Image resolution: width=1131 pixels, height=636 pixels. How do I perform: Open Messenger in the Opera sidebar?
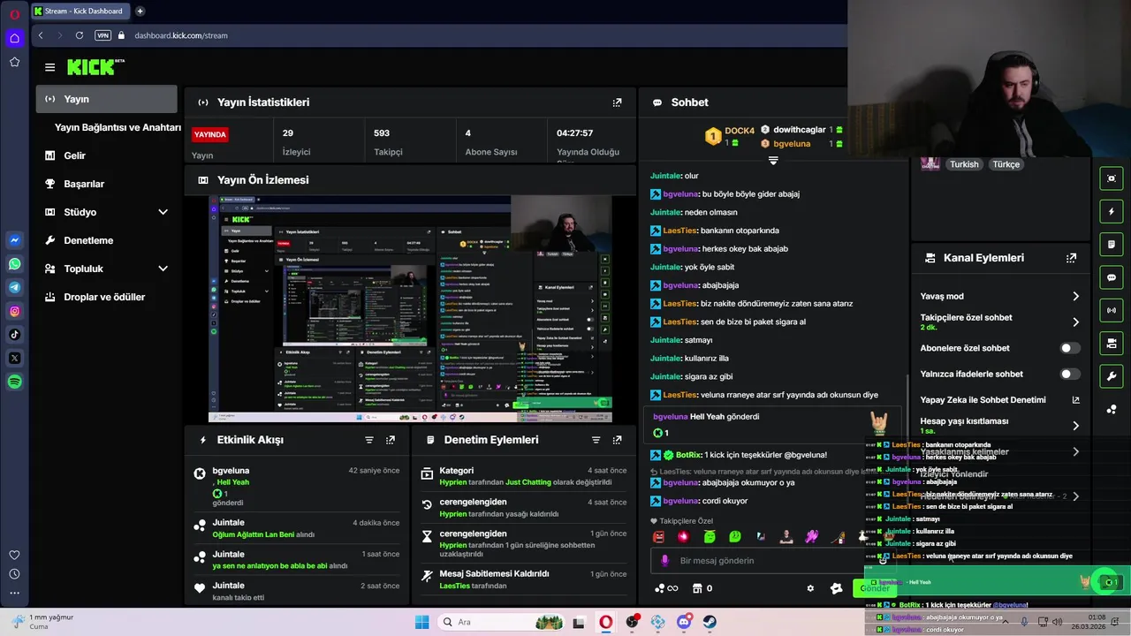pyautogui.click(x=15, y=240)
